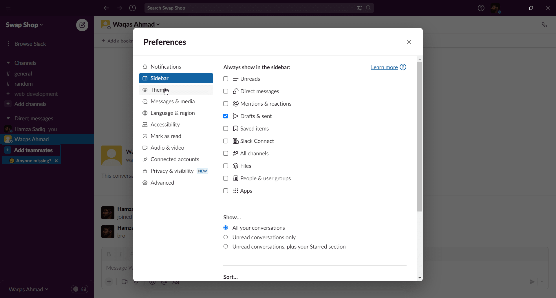Open Privacy & visibility preferences
Screen dimensions: 556x298
[176, 171]
